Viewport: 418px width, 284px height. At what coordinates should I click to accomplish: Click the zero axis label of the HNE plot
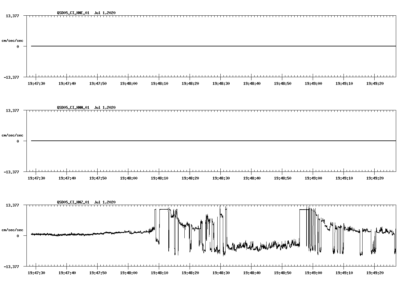tap(18, 47)
